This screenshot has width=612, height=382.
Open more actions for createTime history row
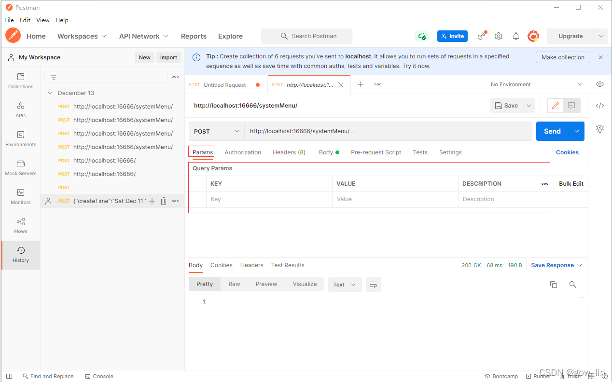(175, 201)
